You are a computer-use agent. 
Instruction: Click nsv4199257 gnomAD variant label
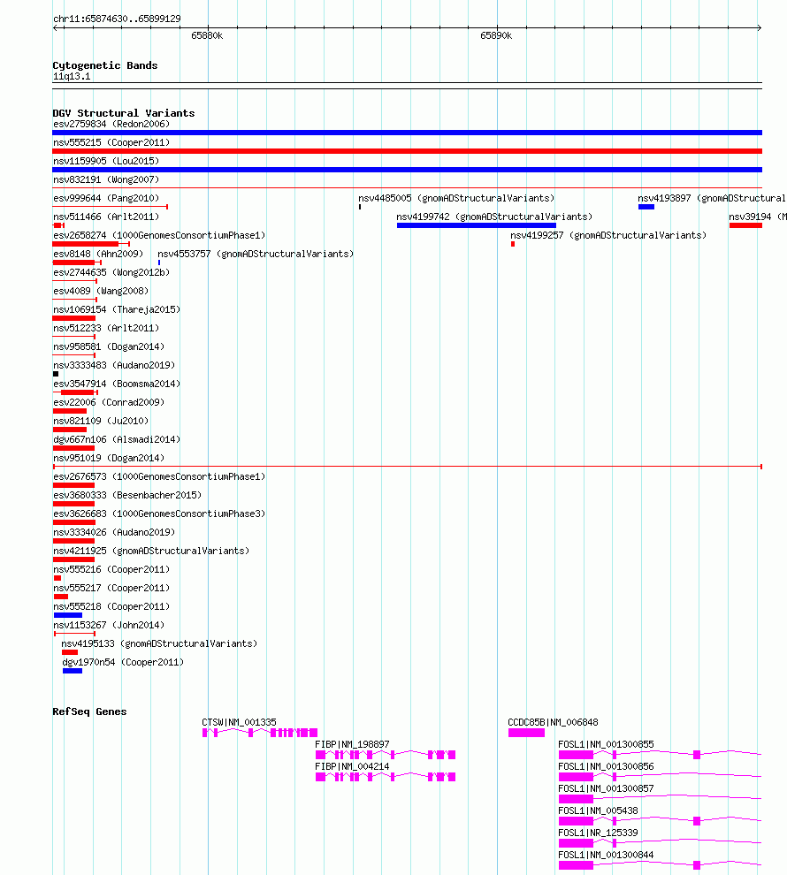click(608, 235)
